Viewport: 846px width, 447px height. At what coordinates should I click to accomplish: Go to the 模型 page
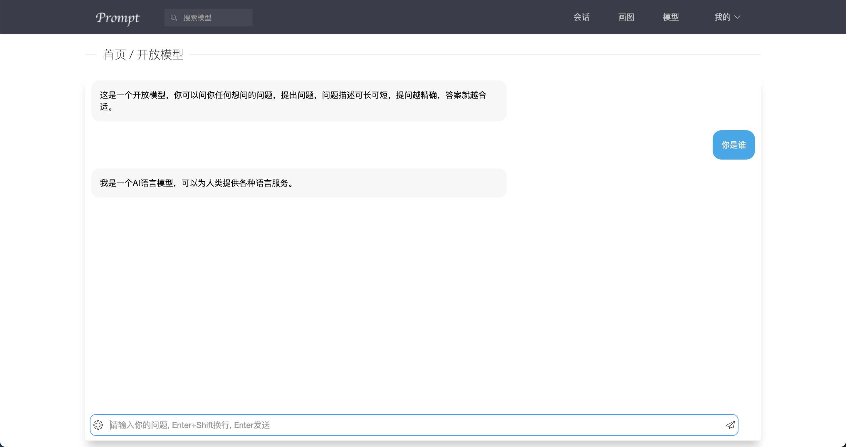pyautogui.click(x=671, y=17)
